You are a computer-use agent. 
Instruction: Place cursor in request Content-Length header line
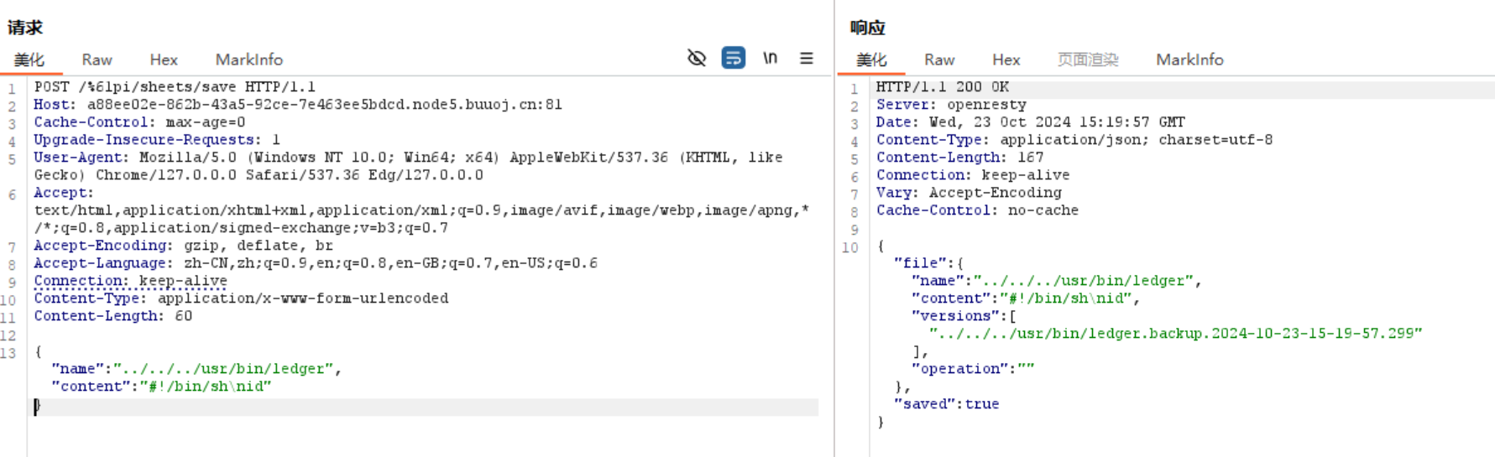pyautogui.click(x=112, y=316)
